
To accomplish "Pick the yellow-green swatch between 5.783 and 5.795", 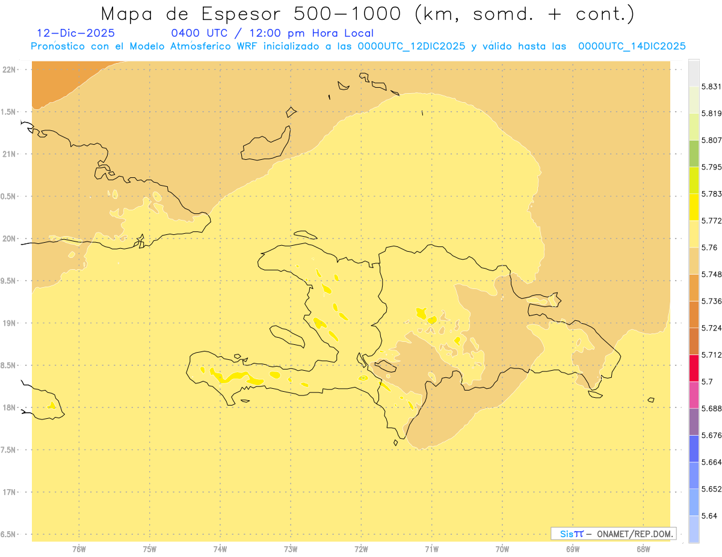I will [694, 180].
